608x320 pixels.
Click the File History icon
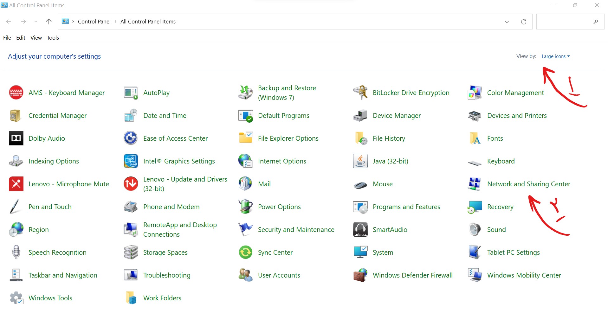361,138
